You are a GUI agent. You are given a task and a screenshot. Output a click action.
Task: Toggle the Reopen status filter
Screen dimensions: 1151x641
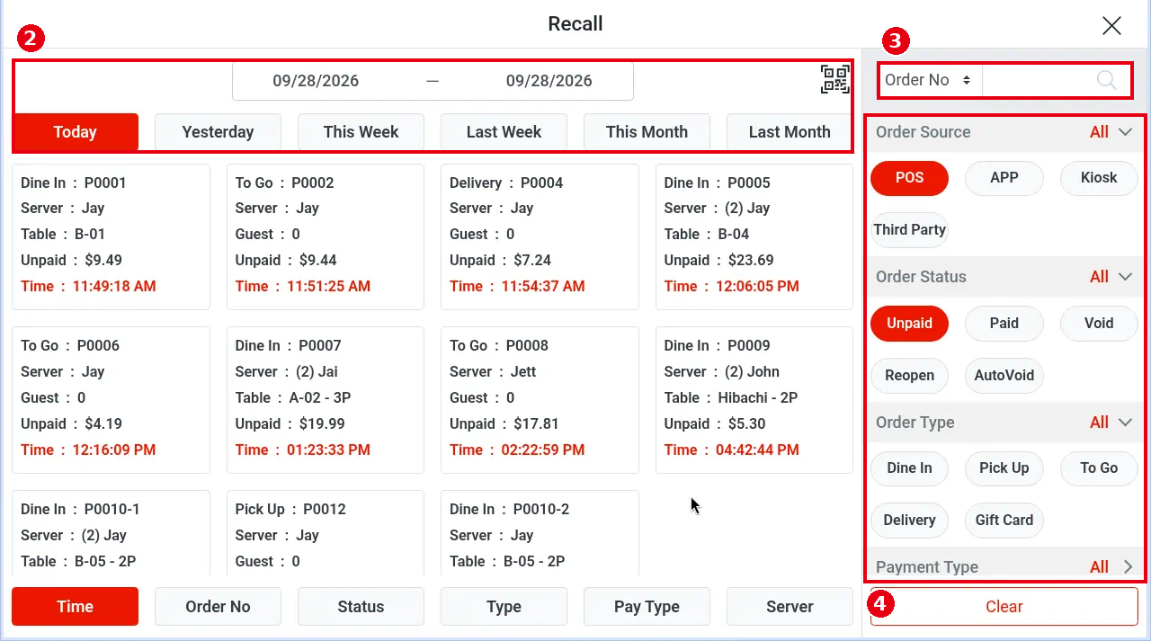point(909,376)
